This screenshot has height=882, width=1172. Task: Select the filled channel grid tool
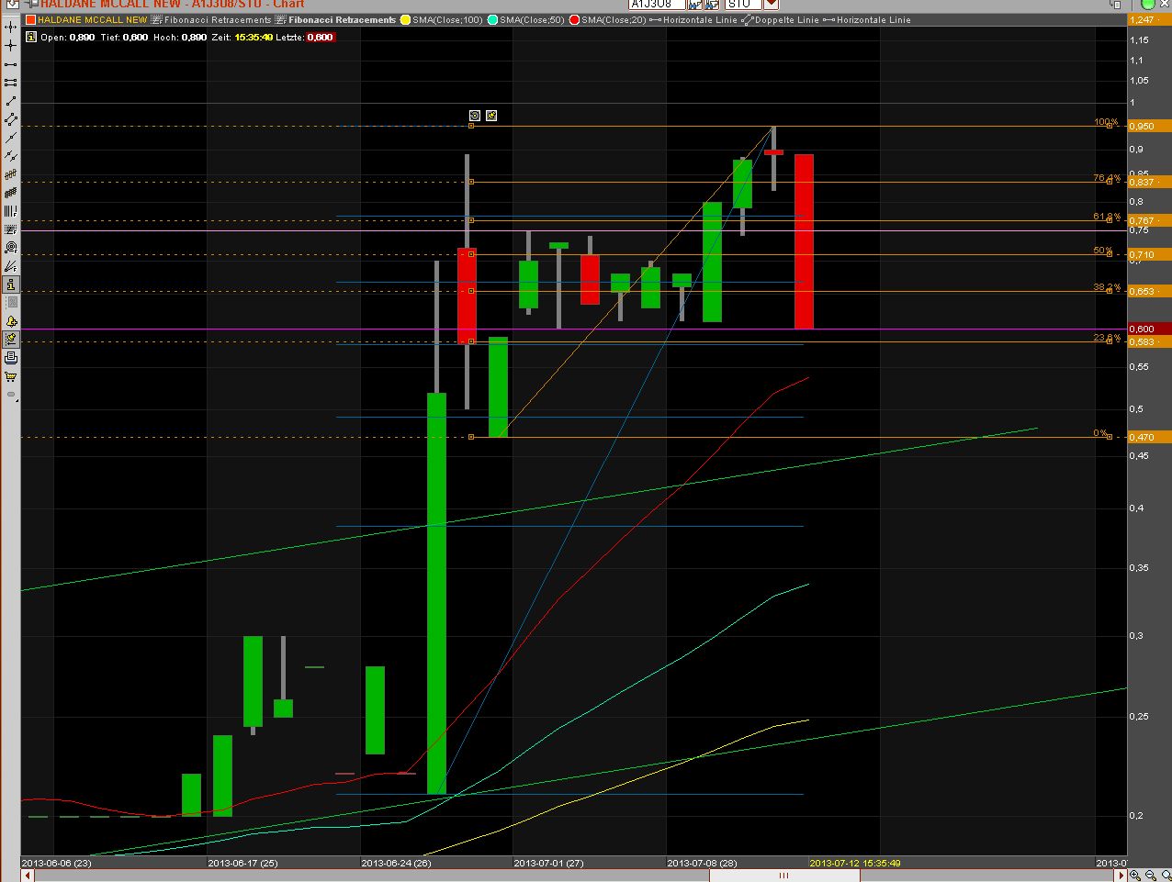coord(11,193)
